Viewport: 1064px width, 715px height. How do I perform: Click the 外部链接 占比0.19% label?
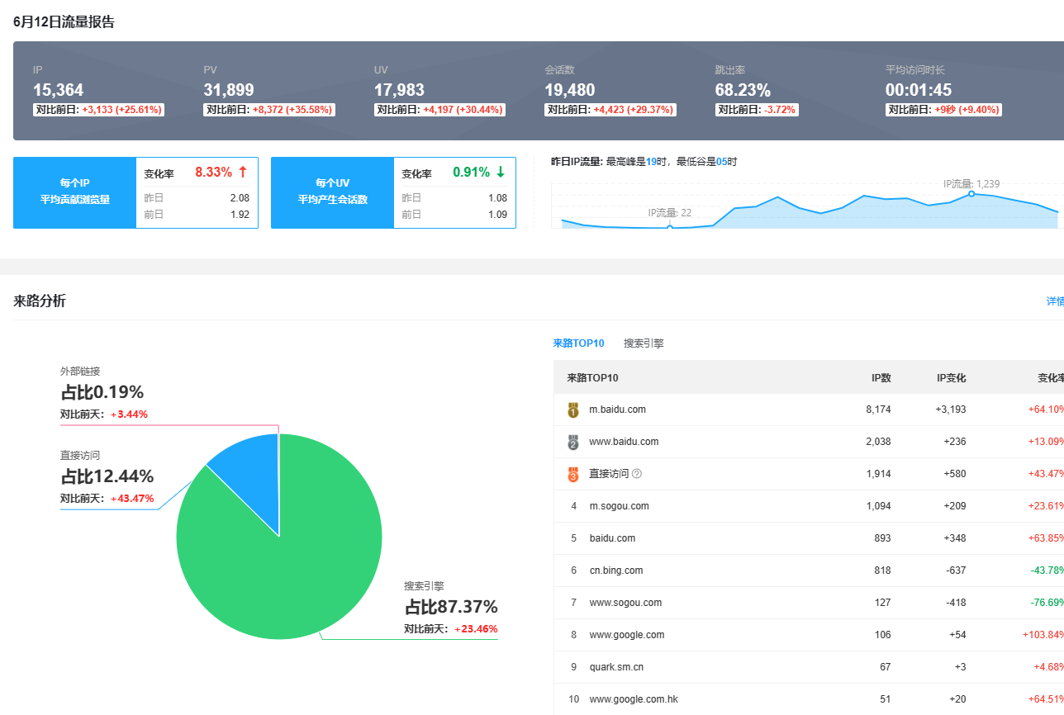point(102,392)
